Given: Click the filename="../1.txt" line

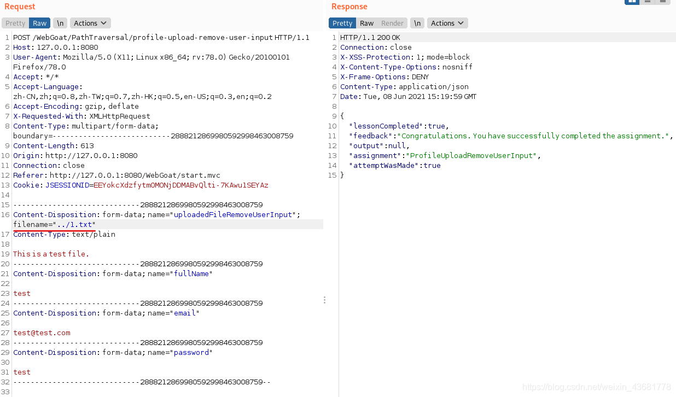Looking at the screenshot, I should click(x=55, y=224).
